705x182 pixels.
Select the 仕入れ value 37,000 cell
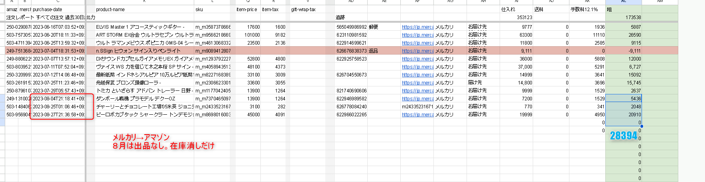click(x=516, y=67)
